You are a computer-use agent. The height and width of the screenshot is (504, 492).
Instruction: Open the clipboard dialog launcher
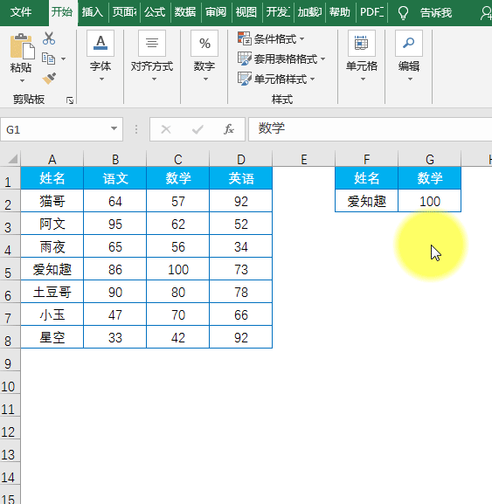[69, 101]
